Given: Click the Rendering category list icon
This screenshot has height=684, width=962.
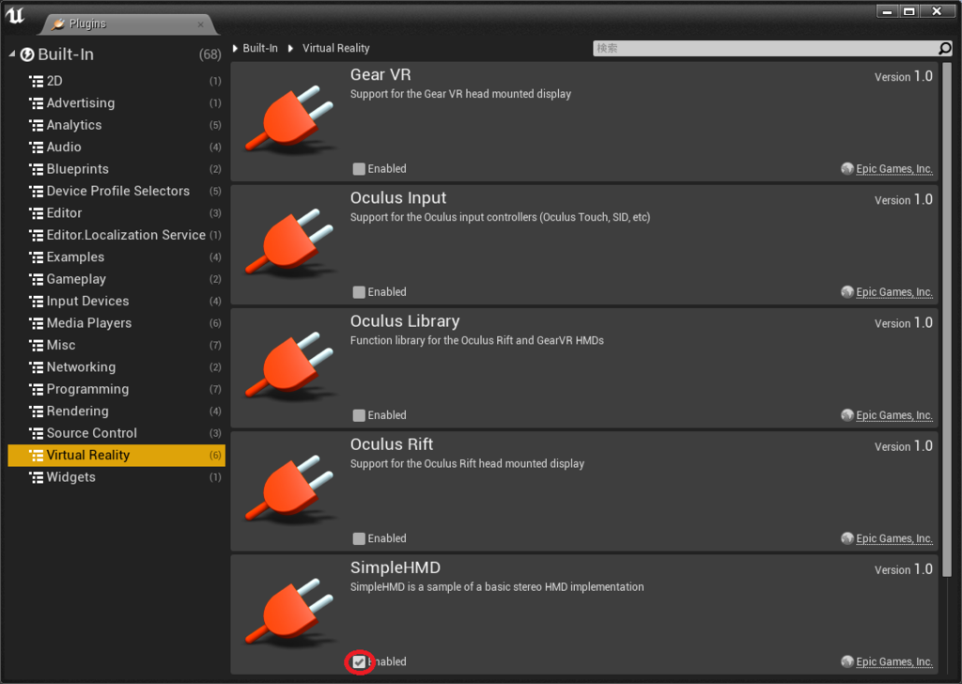Looking at the screenshot, I should tap(37, 411).
